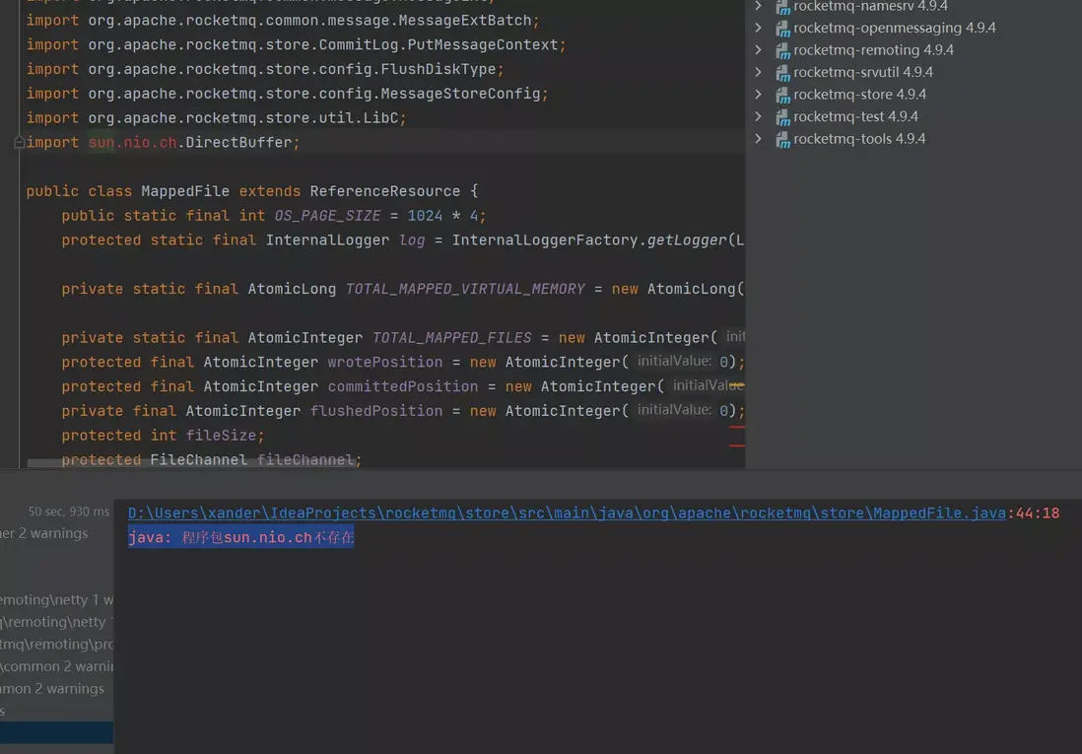Screen dimensions: 1082x754
Task: Click the rocketmq-remoting Maven module icon
Action: 782,50
